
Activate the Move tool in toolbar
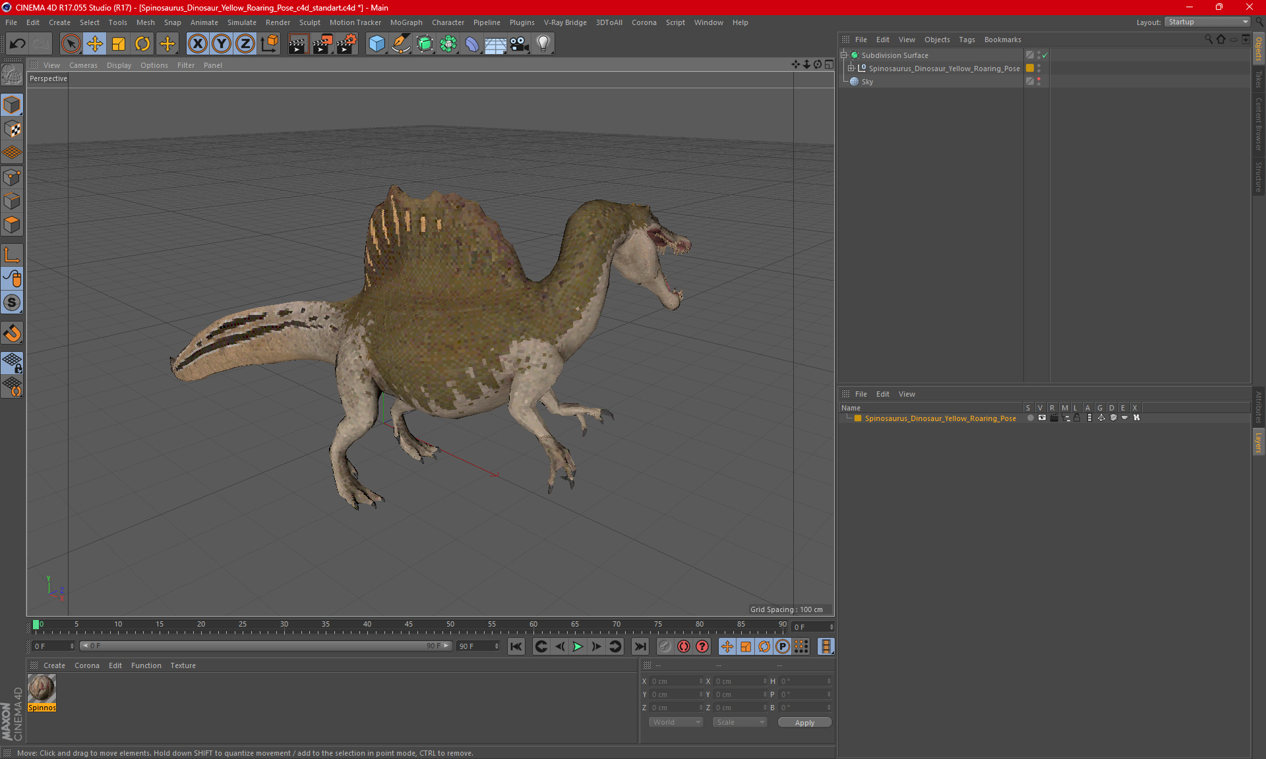coord(95,44)
